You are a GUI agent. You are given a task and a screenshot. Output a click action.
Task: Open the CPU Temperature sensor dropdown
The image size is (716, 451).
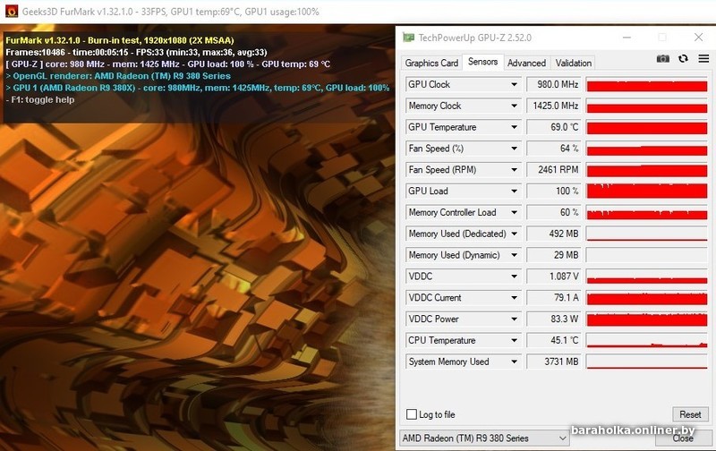514,340
